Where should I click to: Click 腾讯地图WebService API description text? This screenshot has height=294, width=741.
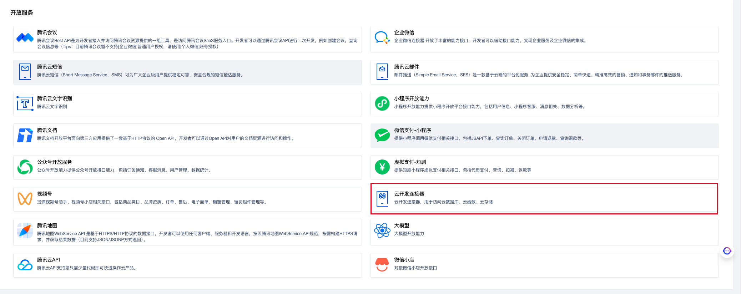click(x=197, y=237)
